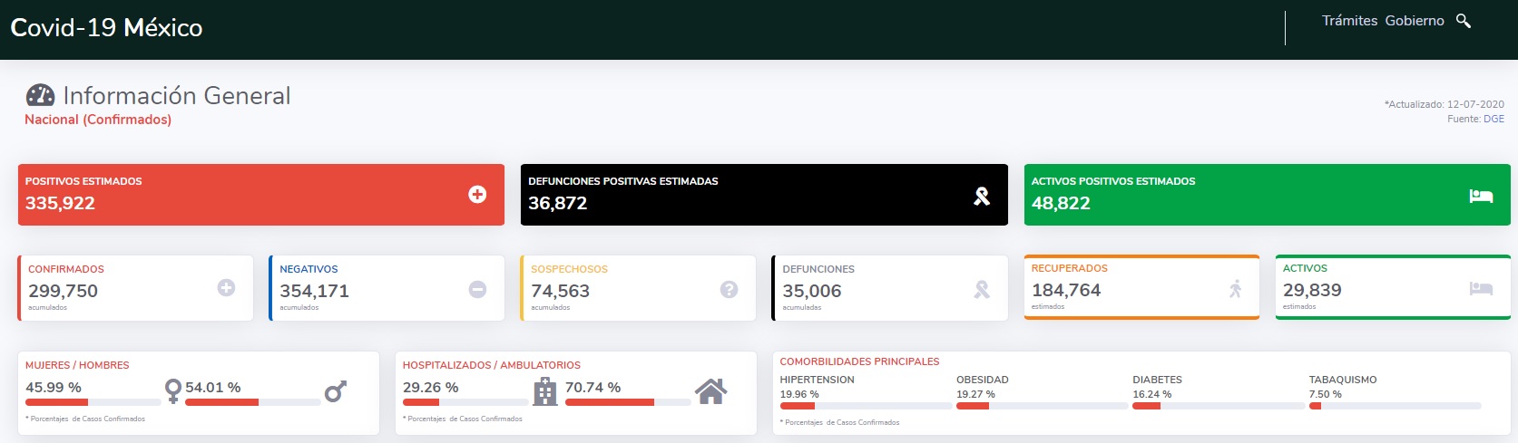Open the Trámites menu item

[x=1349, y=21]
